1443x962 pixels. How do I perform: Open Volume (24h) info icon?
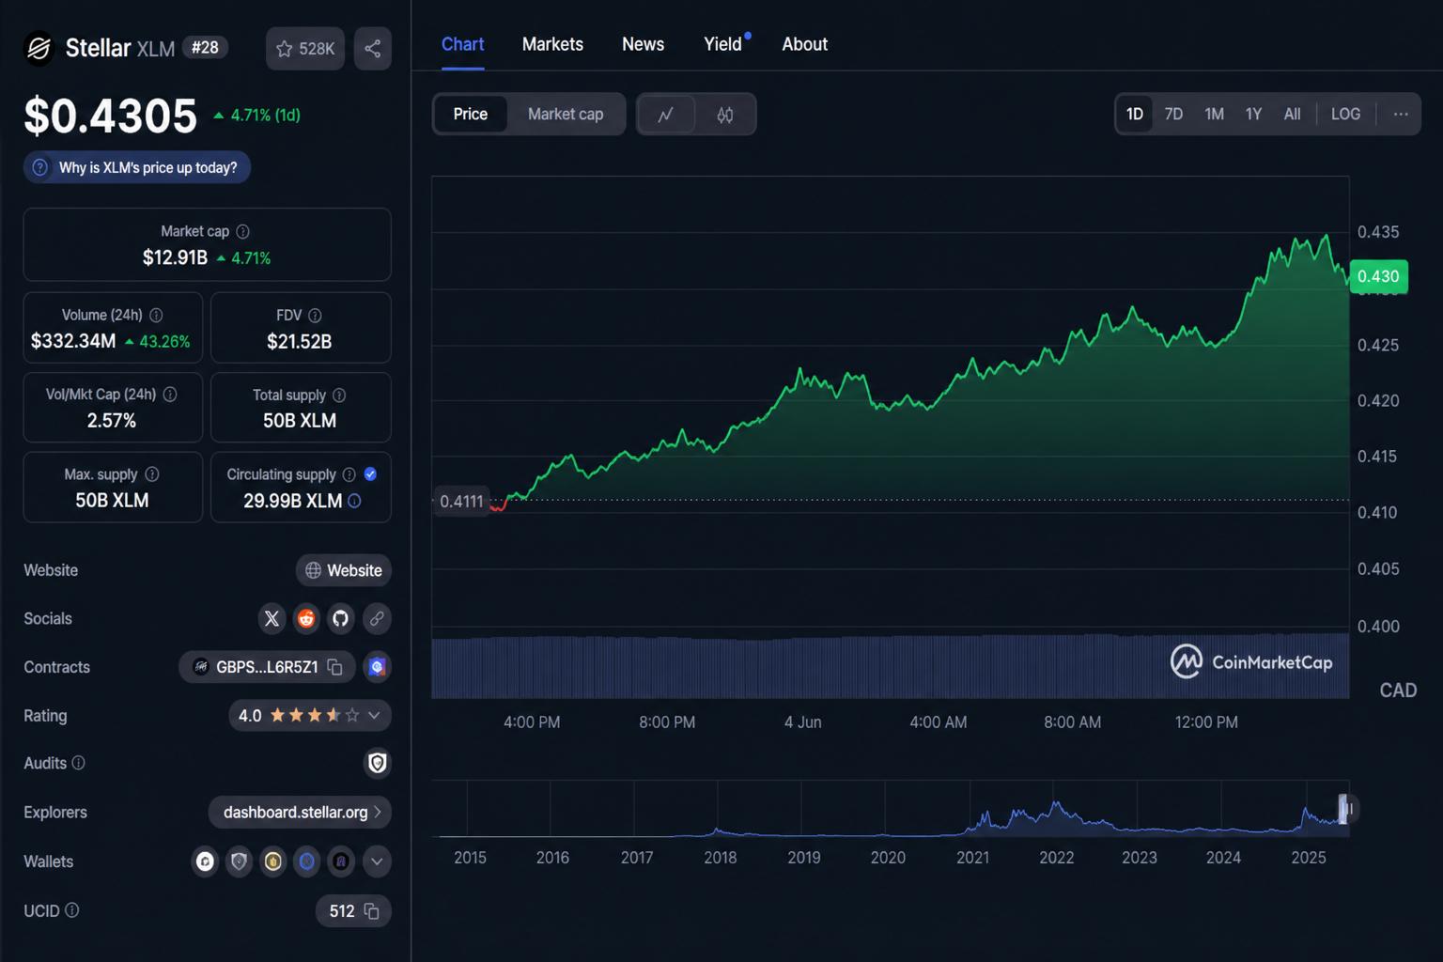tap(156, 316)
